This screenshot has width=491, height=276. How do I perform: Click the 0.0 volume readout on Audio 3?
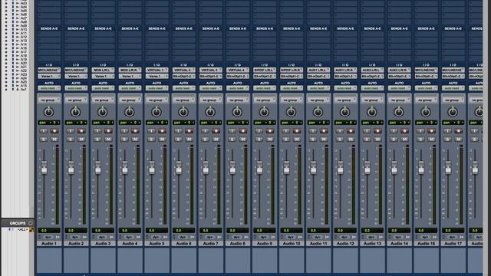[x=103, y=230]
